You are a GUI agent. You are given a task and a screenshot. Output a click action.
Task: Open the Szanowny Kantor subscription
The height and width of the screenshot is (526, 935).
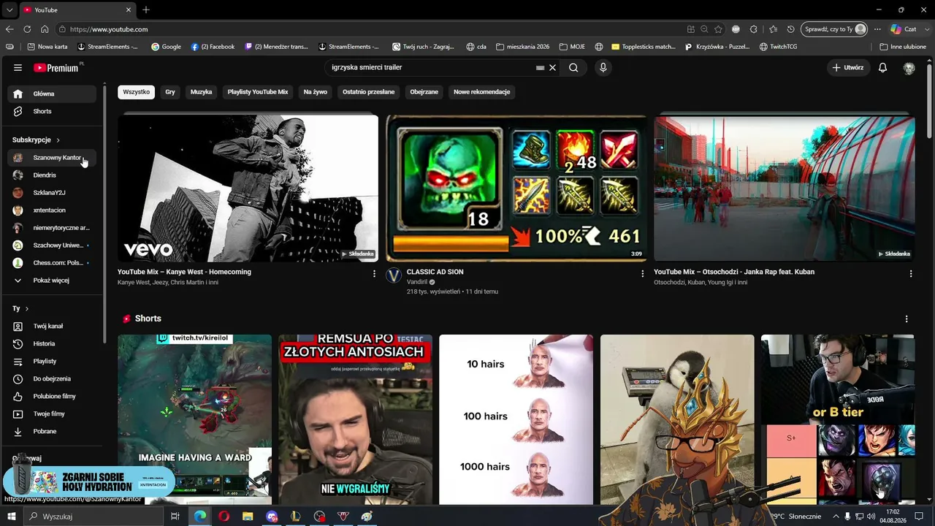pyautogui.click(x=52, y=158)
